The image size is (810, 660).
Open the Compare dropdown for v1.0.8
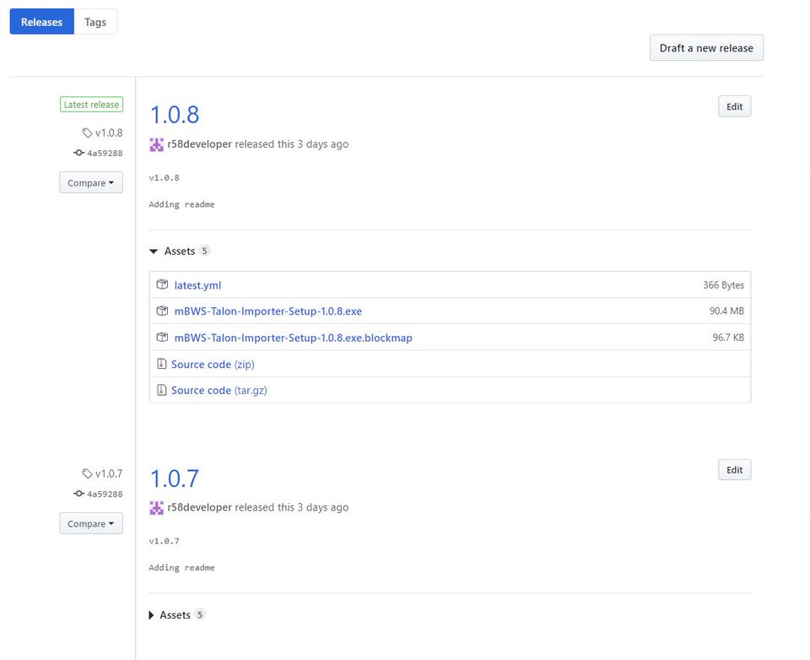tap(91, 183)
